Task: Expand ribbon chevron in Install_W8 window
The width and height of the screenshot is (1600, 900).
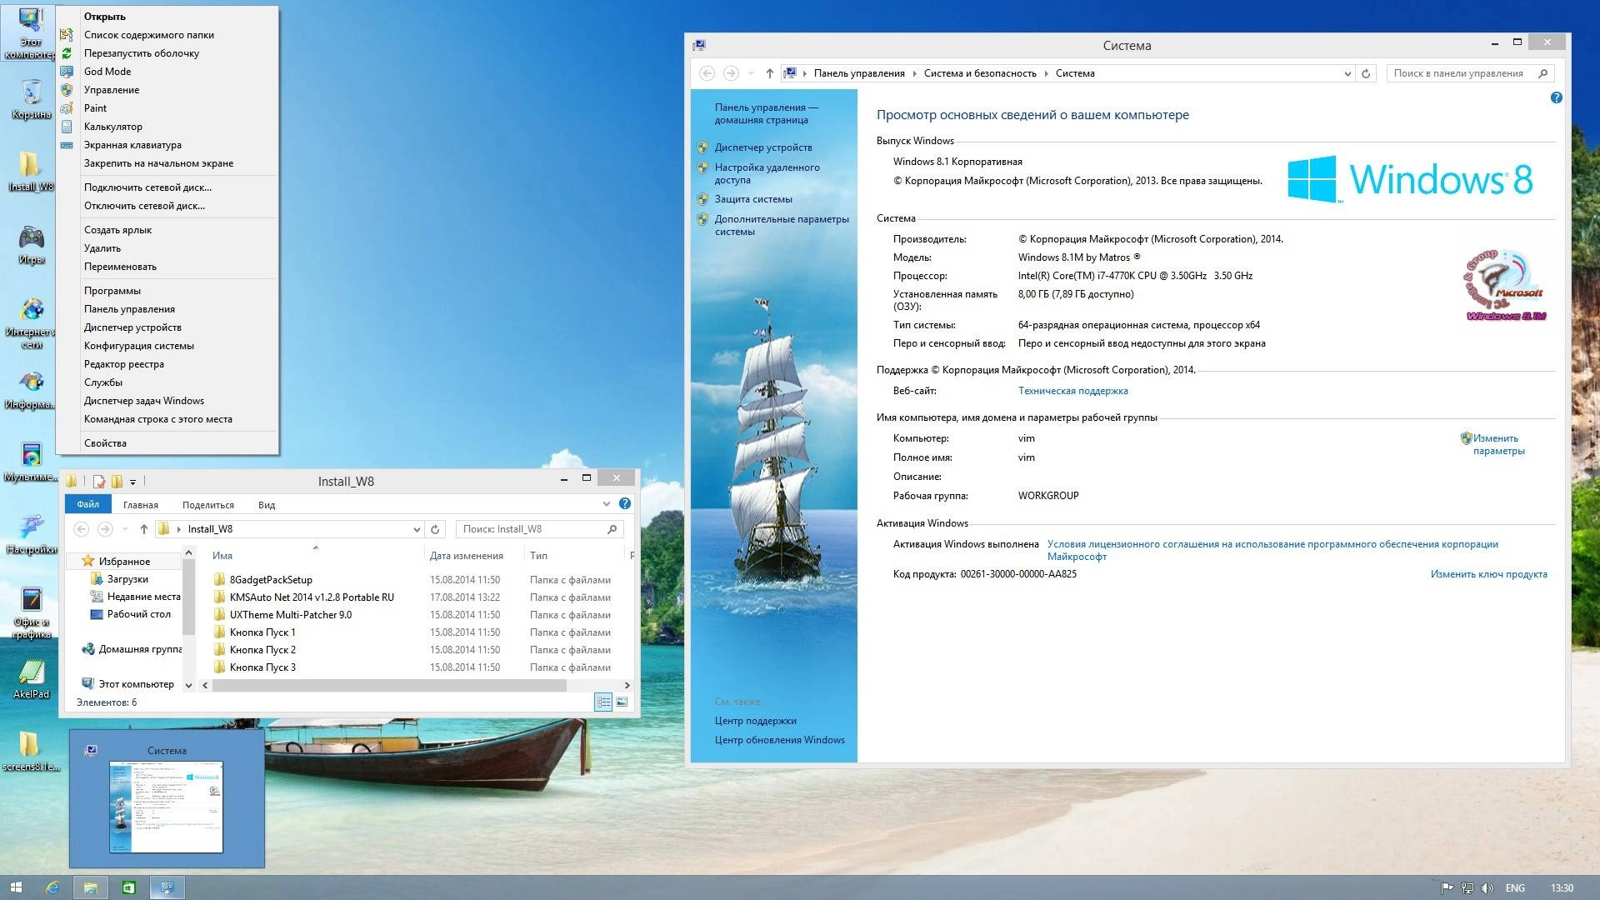Action: tap(606, 503)
